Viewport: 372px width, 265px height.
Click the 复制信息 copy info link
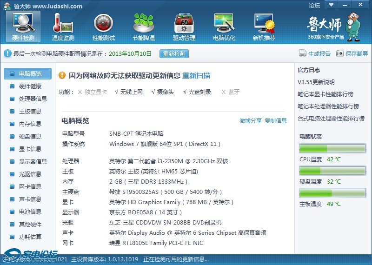pyautogui.click(x=276, y=121)
